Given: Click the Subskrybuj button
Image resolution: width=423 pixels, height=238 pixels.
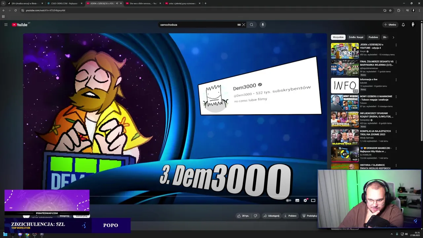Looking at the screenshot, I should 81,216.
